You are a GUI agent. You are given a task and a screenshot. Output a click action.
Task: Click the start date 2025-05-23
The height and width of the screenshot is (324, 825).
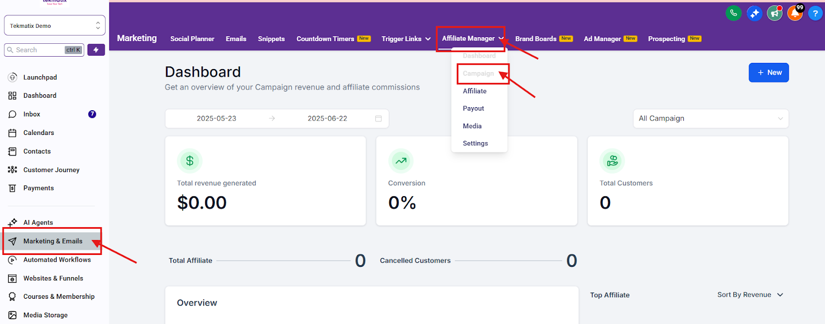pyautogui.click(x=217, y=118)
